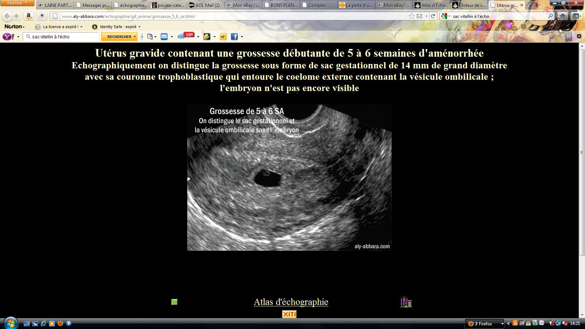
Task: Switch to the Atlas d'Écho tab
Action: point(431,5)
